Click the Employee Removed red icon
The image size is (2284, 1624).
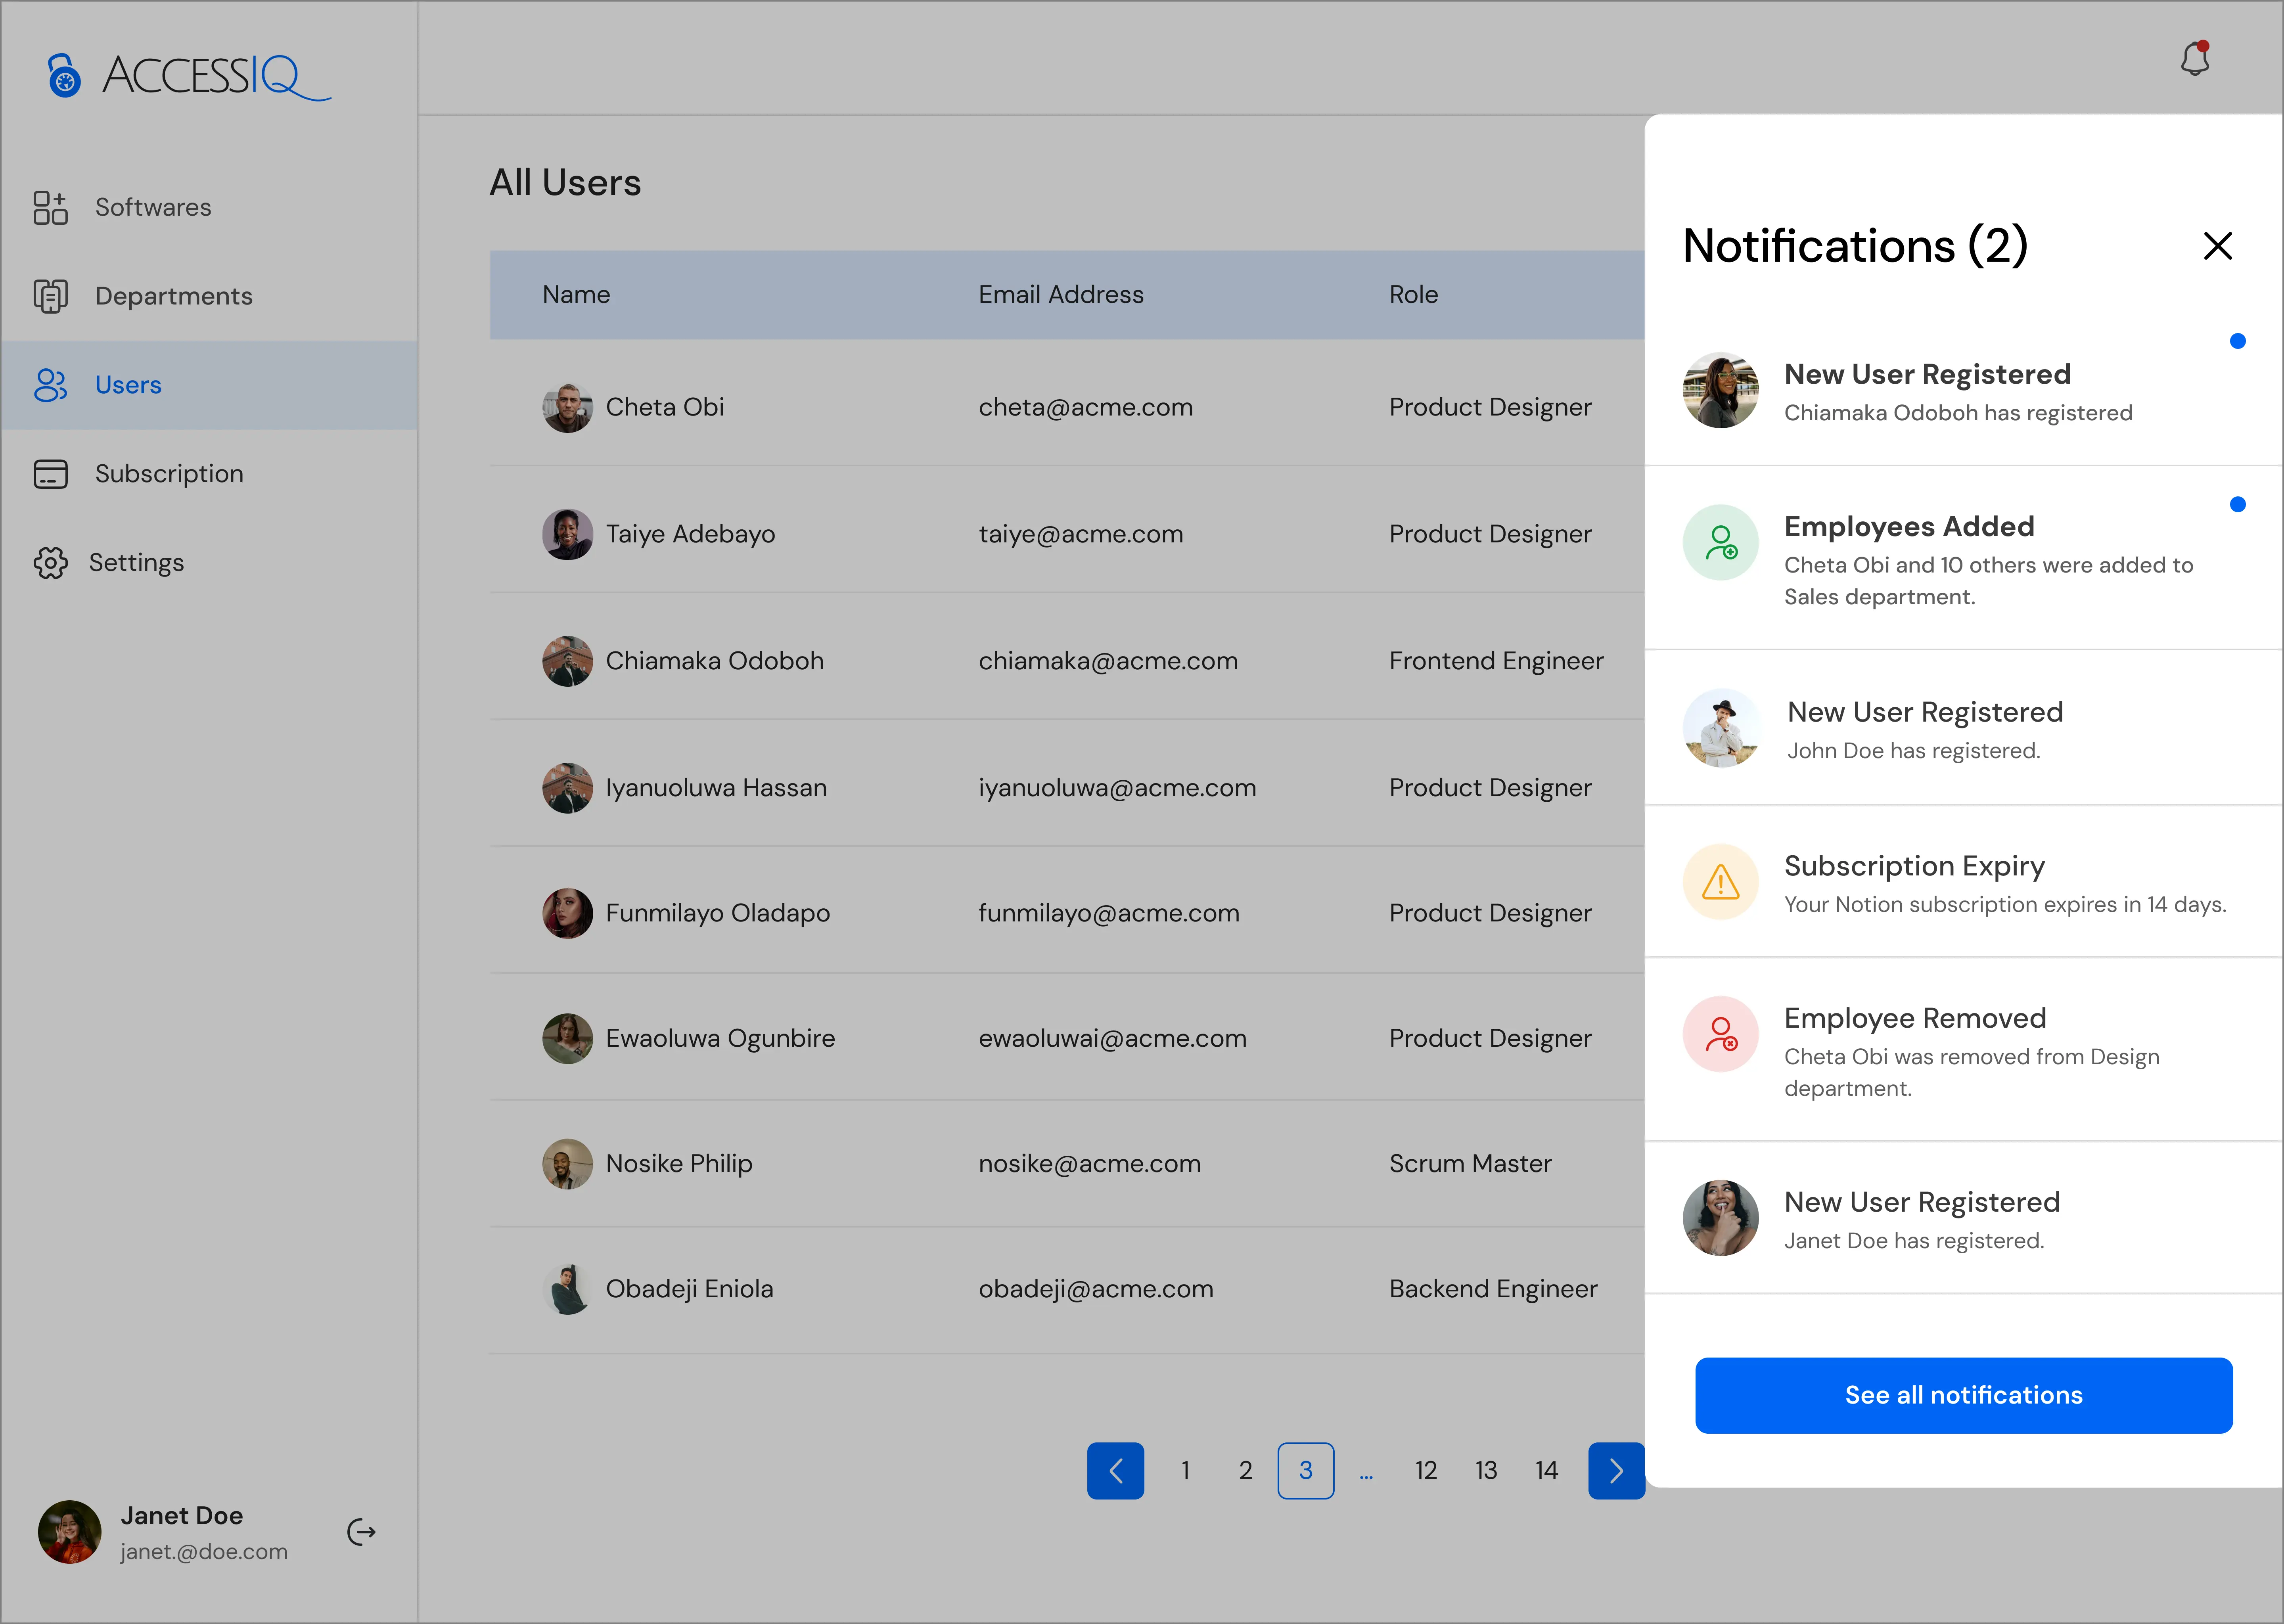(1720, 1034)
